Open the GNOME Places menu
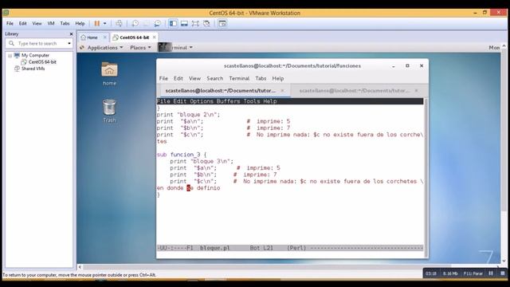 pos(140,48)
